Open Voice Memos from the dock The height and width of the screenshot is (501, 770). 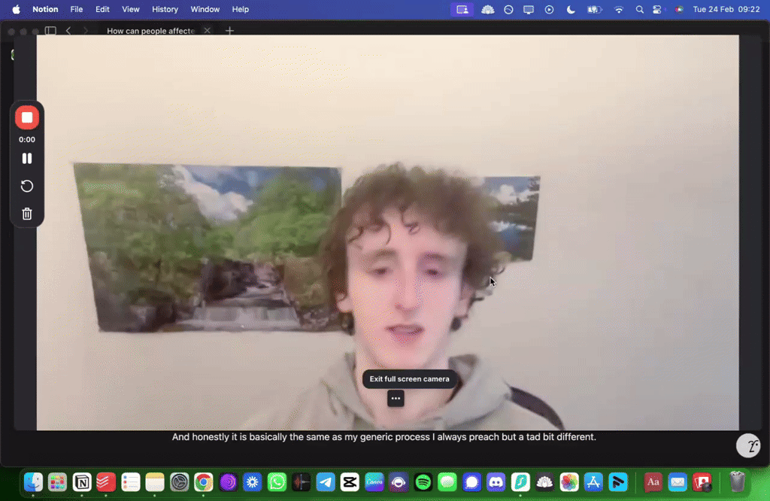[x=301, y=482]
